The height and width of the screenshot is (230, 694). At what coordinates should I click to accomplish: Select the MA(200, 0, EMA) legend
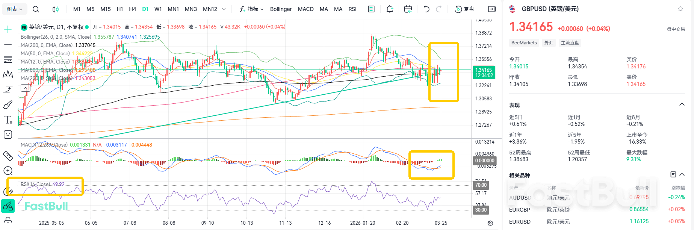[47, 45]
